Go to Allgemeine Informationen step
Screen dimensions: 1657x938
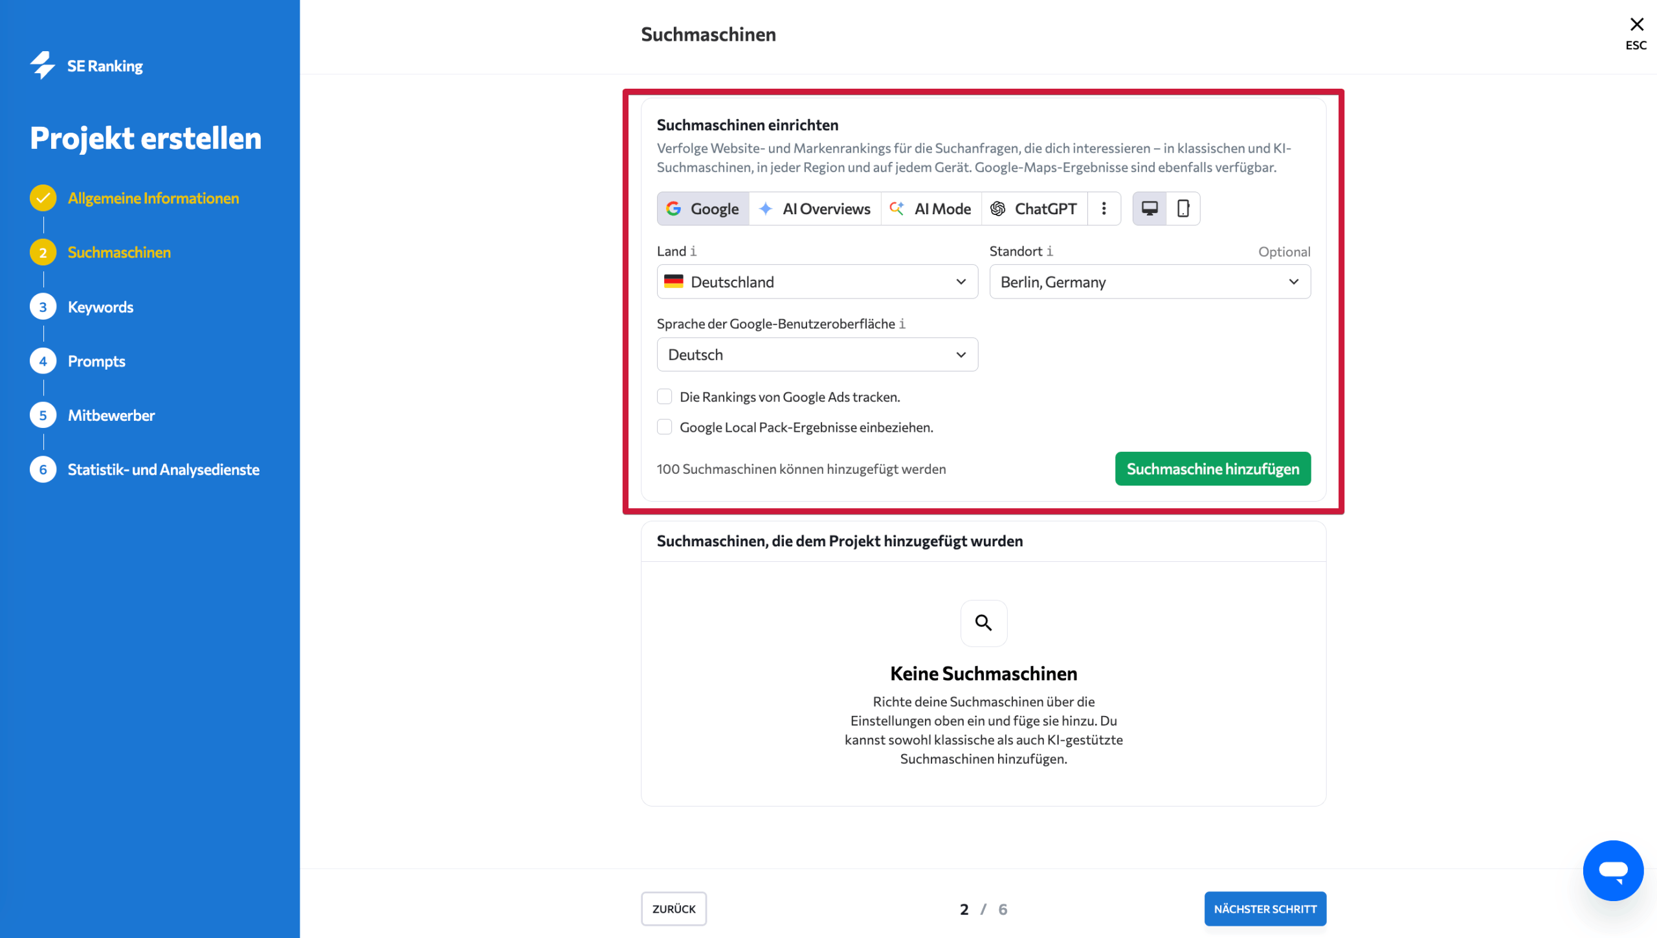[x=153, y=198]
